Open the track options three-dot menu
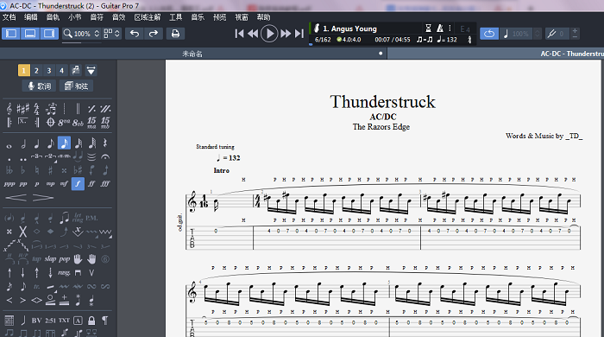Viewport: 604px width, 337px height. pyautogui.click(x=450, y=29)
